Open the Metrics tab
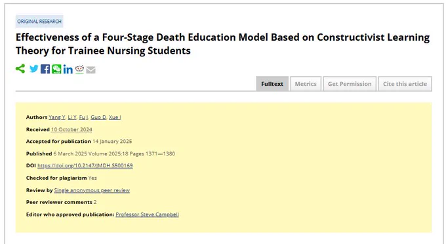The image size is (446, 244). 306,84
